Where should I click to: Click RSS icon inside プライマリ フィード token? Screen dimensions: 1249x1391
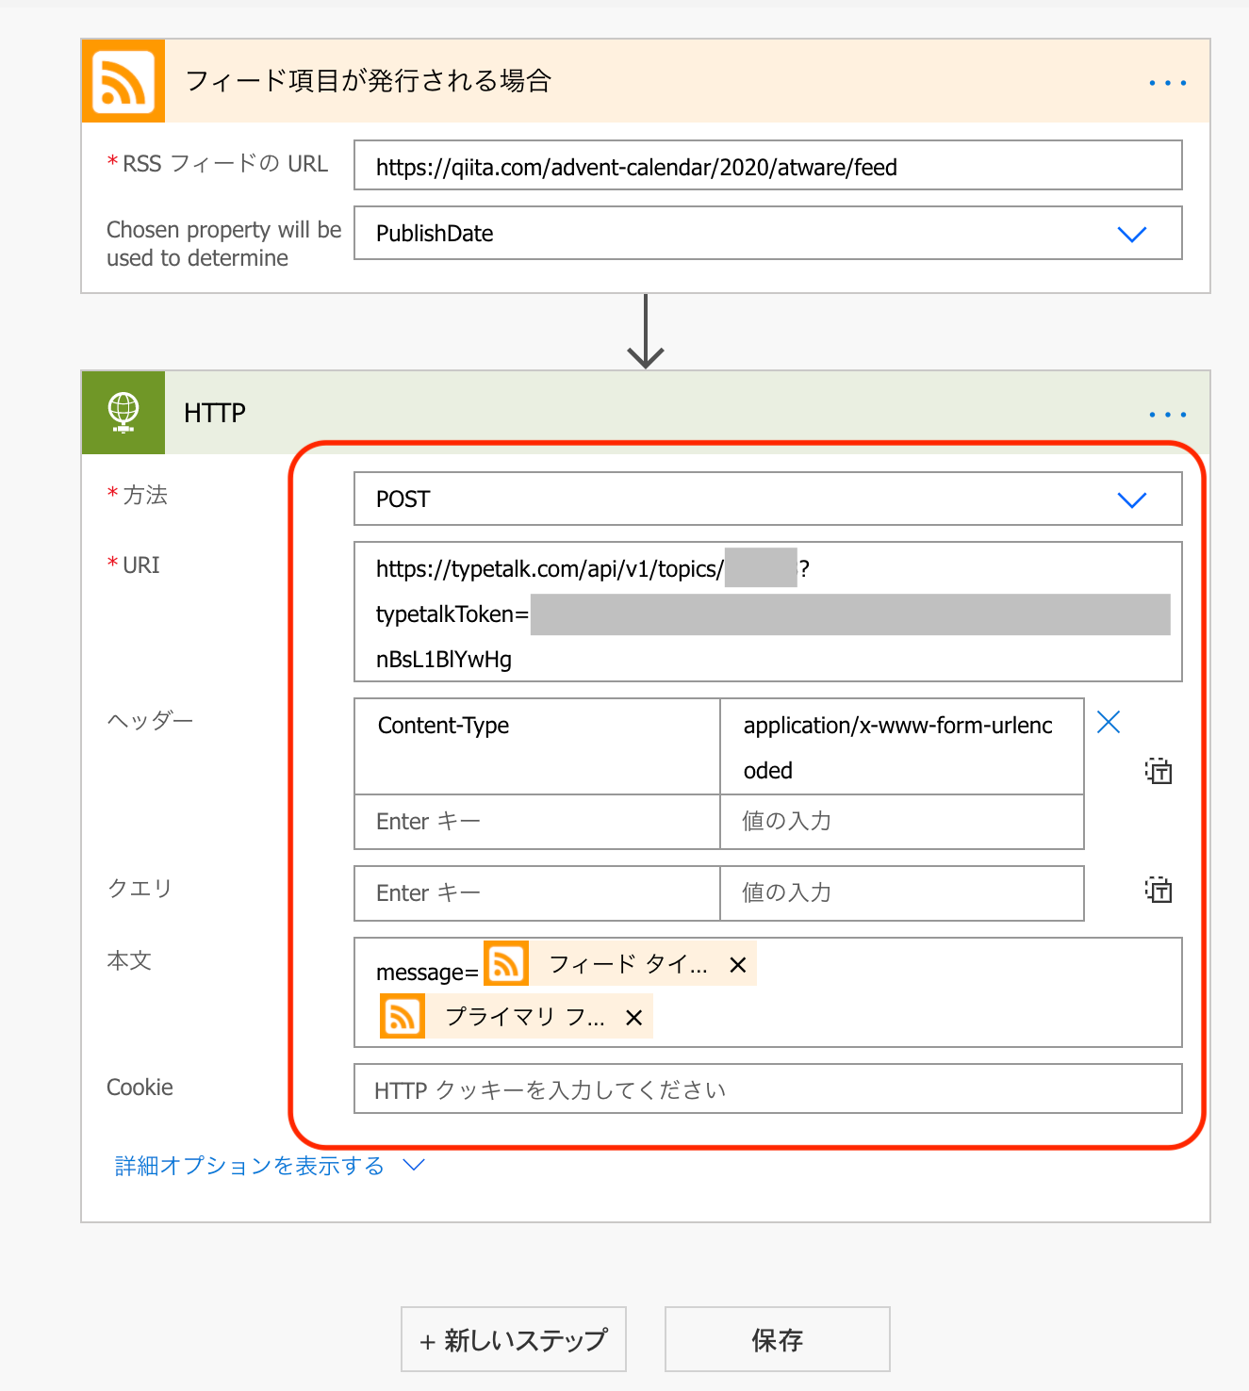(x=402, y=1016)
